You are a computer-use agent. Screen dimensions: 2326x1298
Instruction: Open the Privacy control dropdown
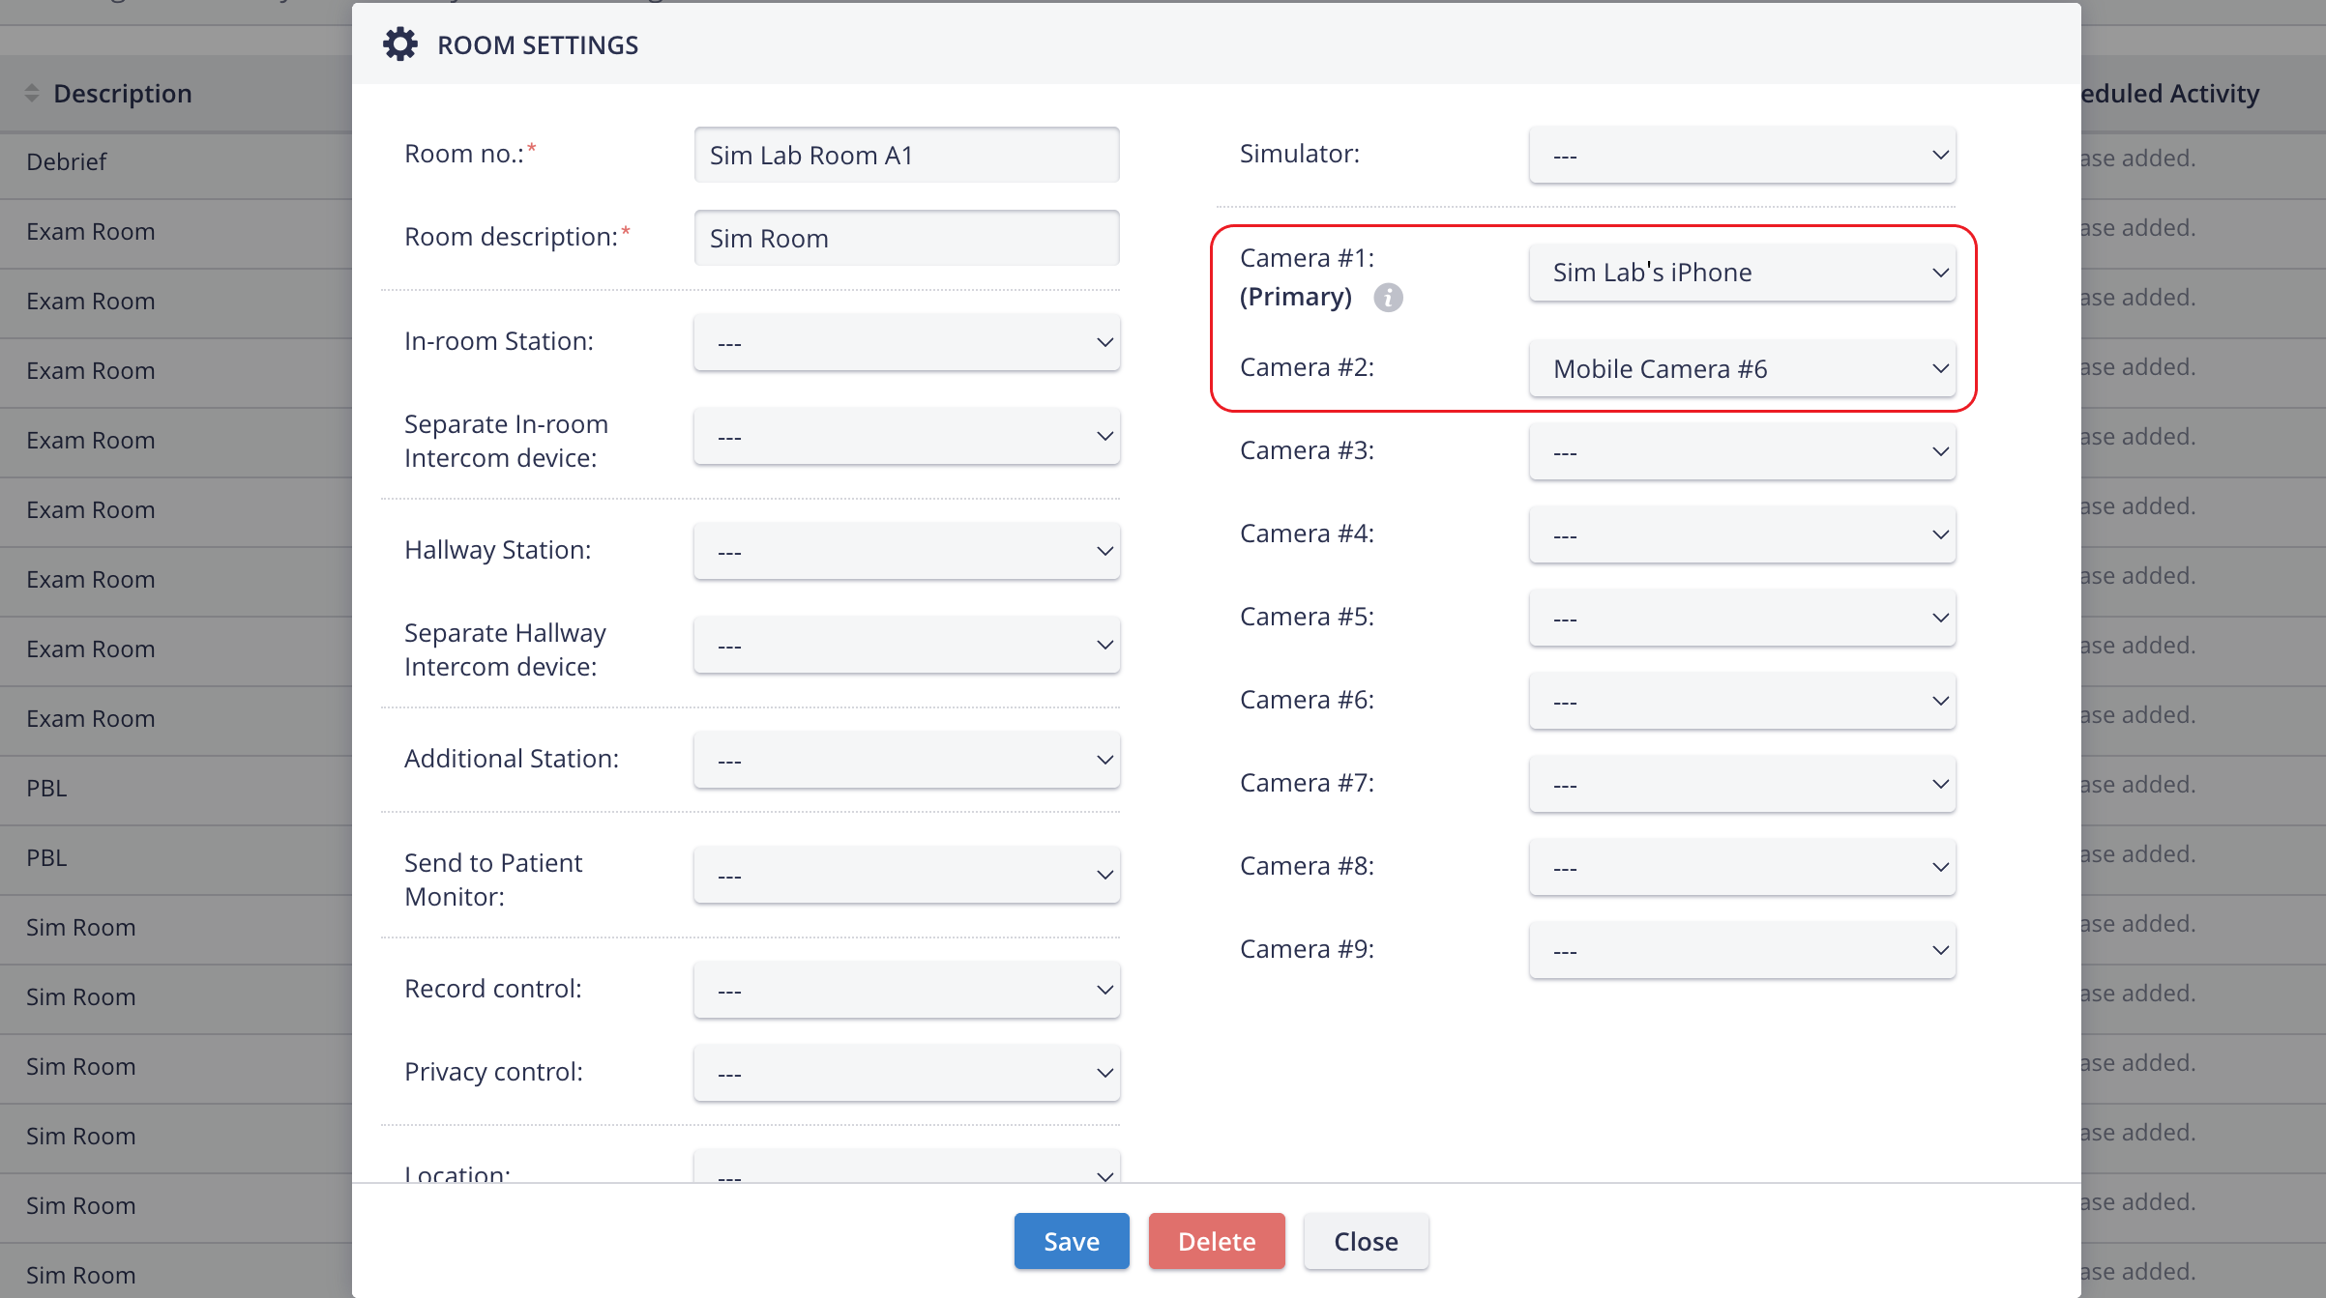906,1073
